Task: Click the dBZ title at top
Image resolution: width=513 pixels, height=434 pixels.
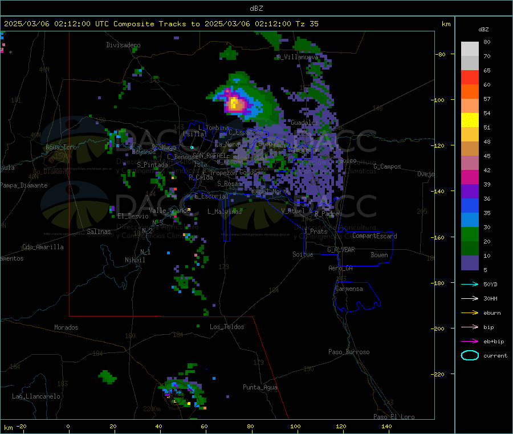Action: pyautogui.click(x=256, y=8)
